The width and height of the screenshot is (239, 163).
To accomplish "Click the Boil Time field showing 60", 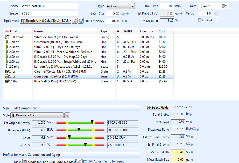I will point(167,6).
